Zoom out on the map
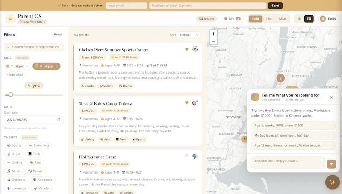The height and width of the screenshot is (194, 342). click(x=213, y=41)
